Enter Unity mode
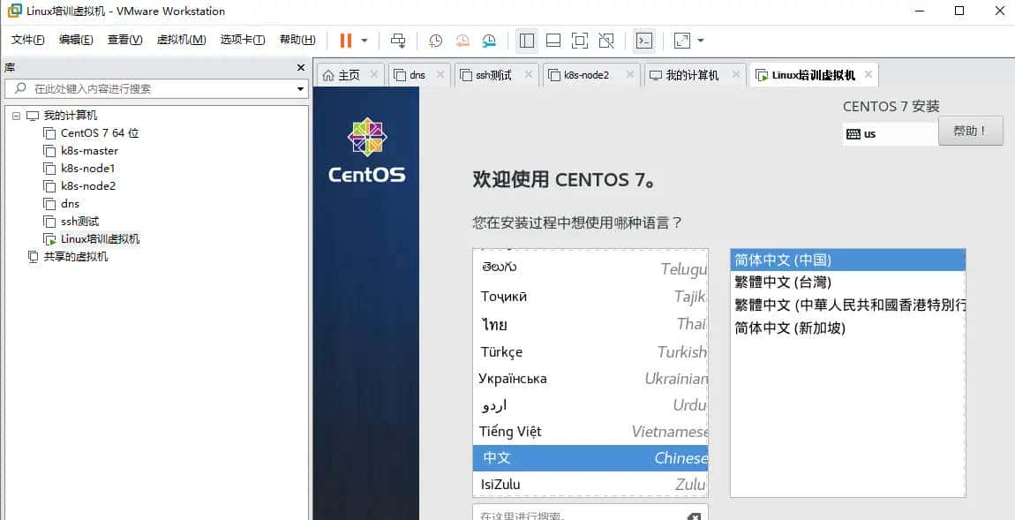 point(606,41)
